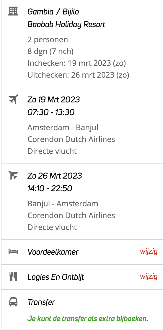Click the Banjul - Amsterdam route text
The width and height of the screenshot is (163, 330).
[x=63, y=204]
